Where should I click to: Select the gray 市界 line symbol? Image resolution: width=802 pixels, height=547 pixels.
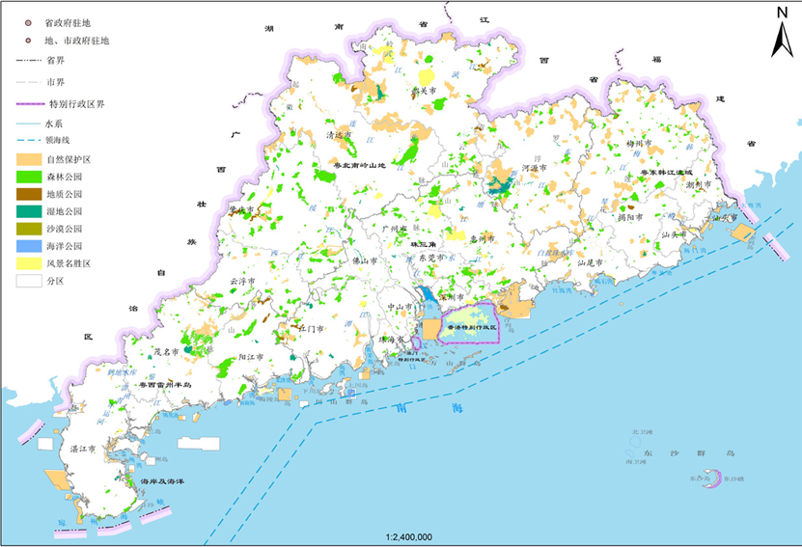[x=28, y=81]
